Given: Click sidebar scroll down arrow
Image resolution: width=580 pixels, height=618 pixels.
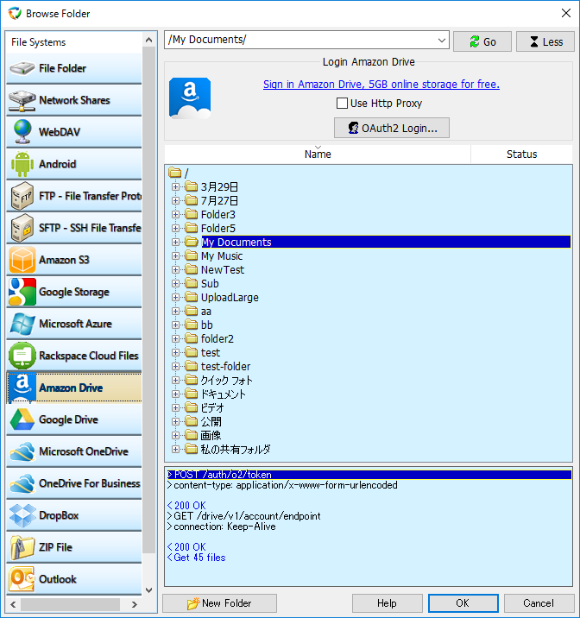Looking at the screenshot, I should pos(149,590).
